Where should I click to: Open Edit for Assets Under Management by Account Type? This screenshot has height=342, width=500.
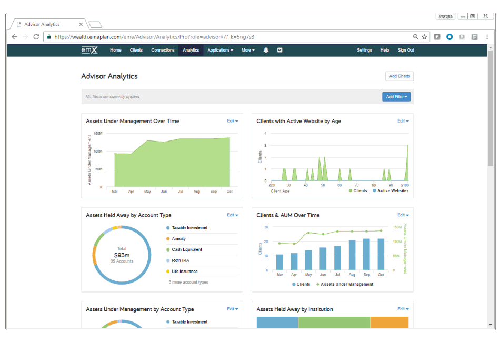[x=233, y=309]
